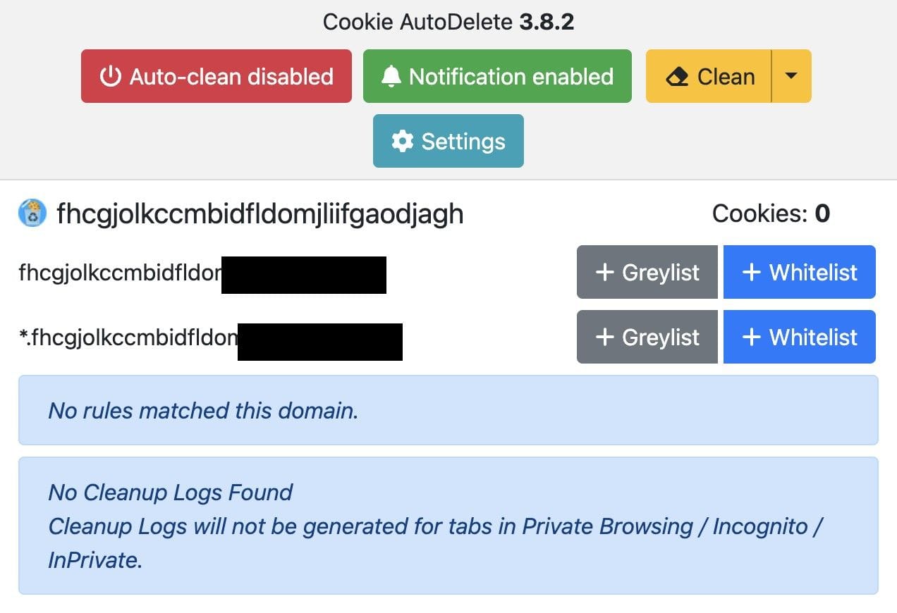This screenshot has height=613, width=897.
Task: Click the gear icon on Settings button
Action: [402, 141]
